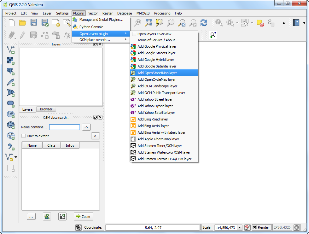Click the OSM place search toolbar icon
The width and height of the screenshot is (309, 234).
tap(213, 35)
